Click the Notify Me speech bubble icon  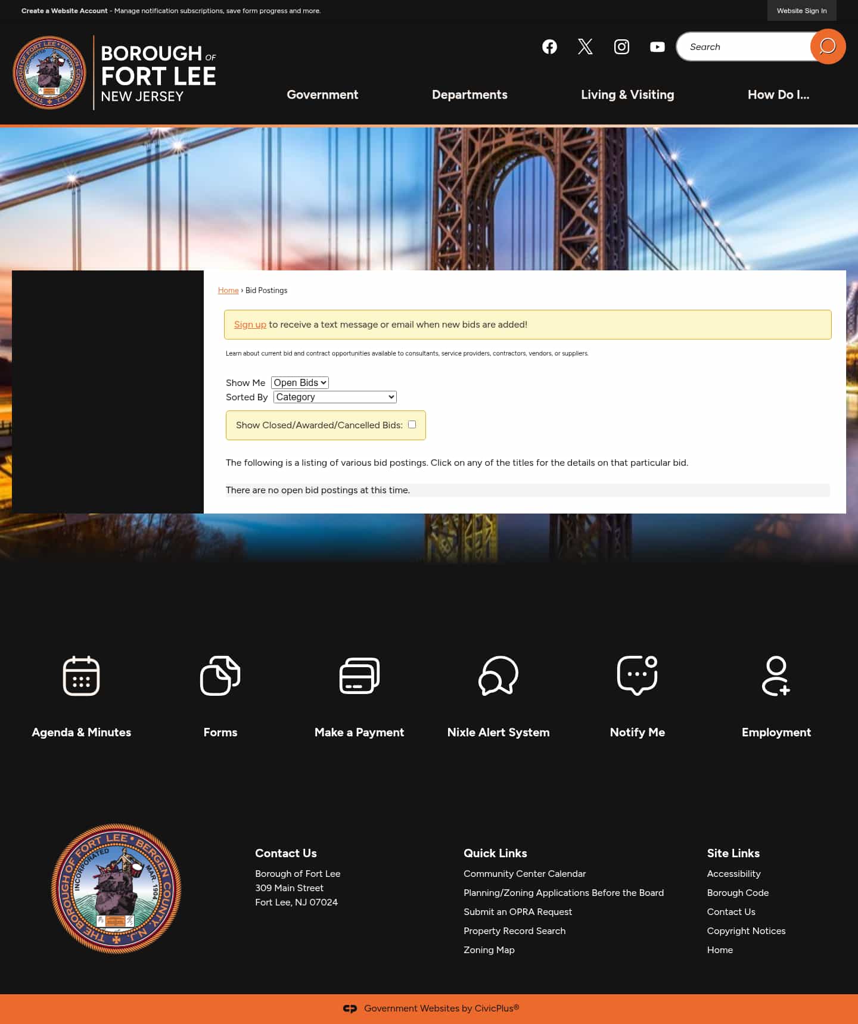point(637,676)
